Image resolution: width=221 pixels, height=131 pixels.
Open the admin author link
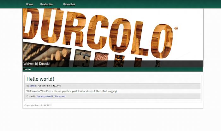[x=33, y=86]
